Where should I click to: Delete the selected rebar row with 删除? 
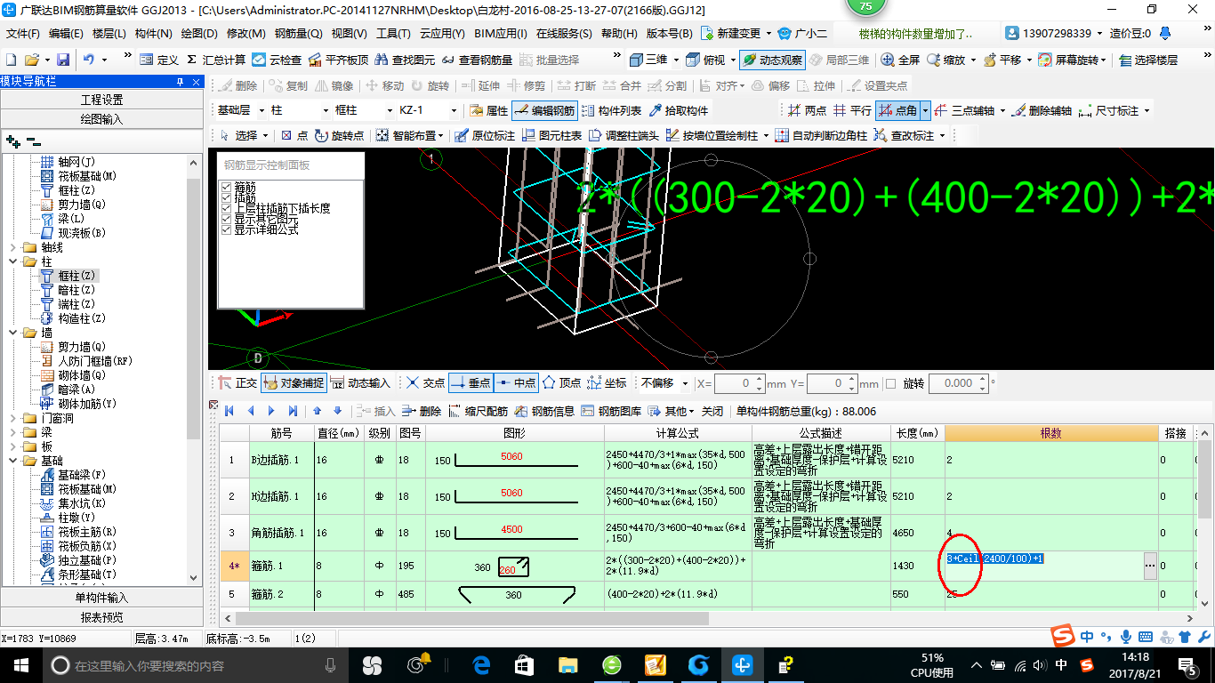coord(422,411)
